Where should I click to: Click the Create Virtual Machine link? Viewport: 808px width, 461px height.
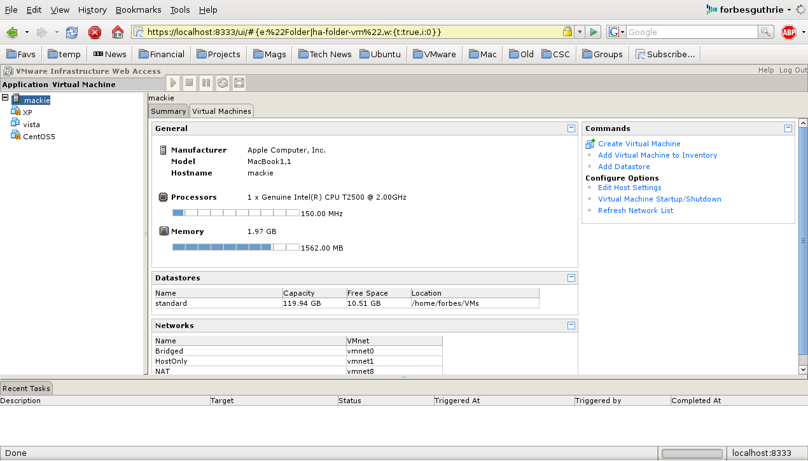(x=639, y=144)
